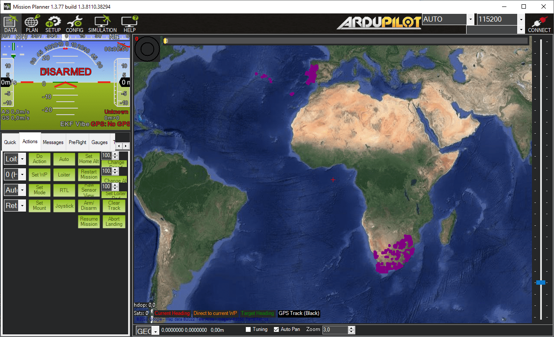554x337 pixels.
Task: Decrement the loiter radius stepper
Action: pos(115,188)
